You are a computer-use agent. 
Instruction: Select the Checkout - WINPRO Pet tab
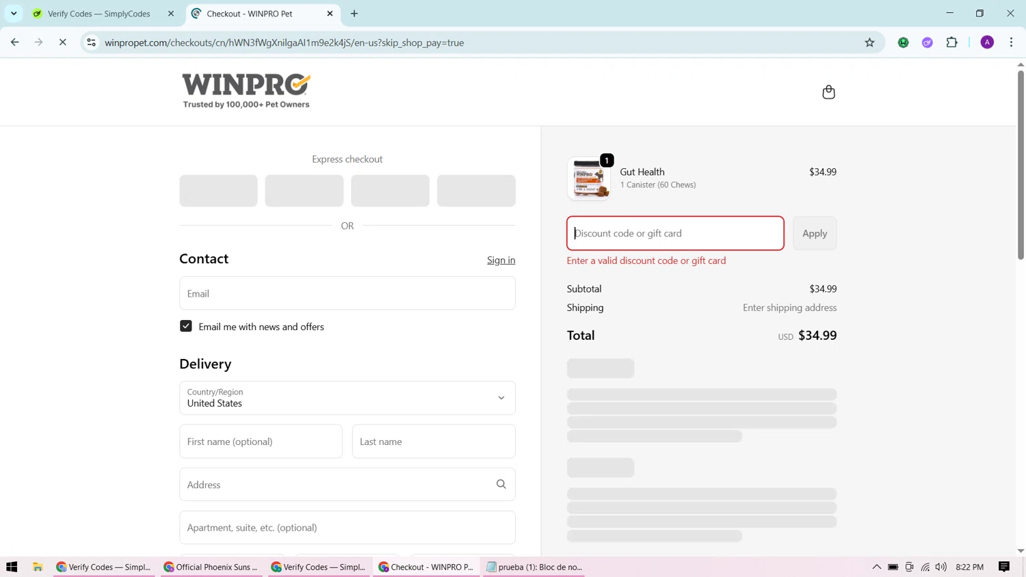click(263, 14)
